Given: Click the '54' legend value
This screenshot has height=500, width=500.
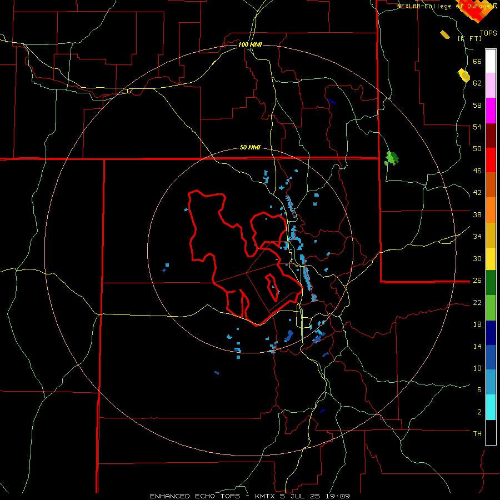Looking at the screenshot, I should [x=477, y=127].
